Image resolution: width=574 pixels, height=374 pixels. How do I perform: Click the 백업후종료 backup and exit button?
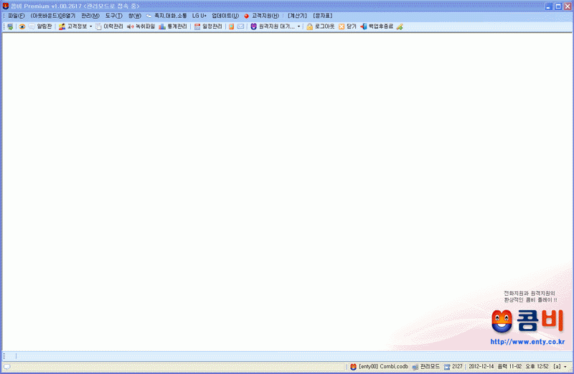(380, 27)
